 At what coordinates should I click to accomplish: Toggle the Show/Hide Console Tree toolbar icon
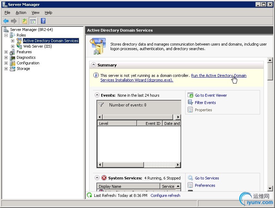33,21
